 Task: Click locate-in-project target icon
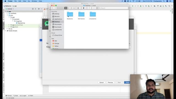pyautogui.click(x=33, y=9)
